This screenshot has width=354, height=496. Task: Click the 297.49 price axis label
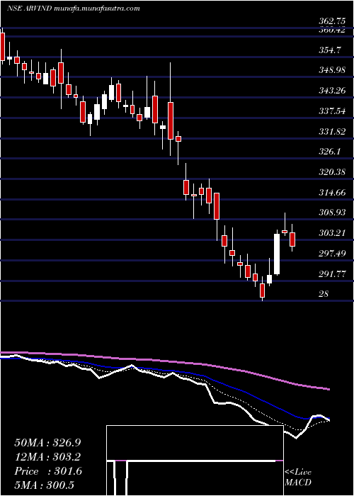click(332, 253)
